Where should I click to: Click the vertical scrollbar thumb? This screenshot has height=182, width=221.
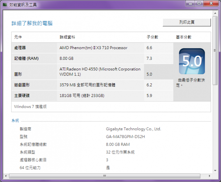point(215,51)
